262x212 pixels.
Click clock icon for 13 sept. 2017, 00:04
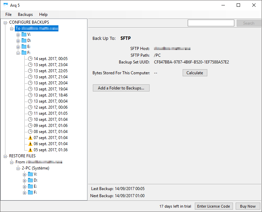click(x=30, y=101)
